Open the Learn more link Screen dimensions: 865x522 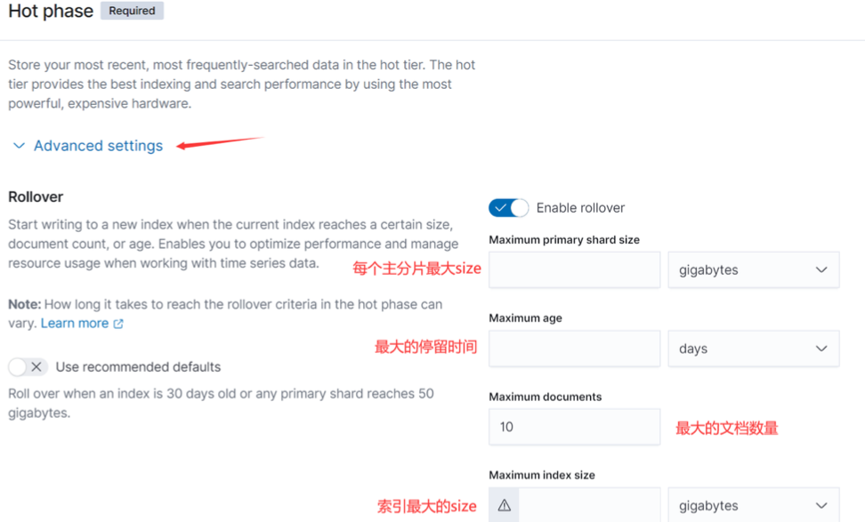coord(75,324)
